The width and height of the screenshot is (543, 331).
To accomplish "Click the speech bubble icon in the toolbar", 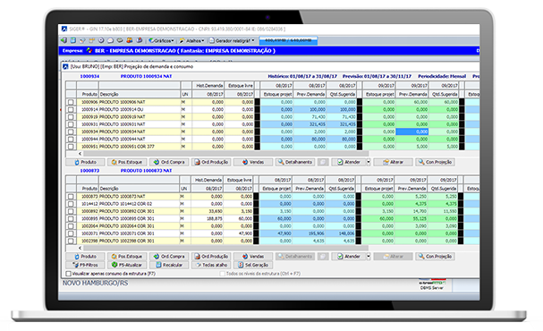I will pyautogui.click(x=110, y=40).
